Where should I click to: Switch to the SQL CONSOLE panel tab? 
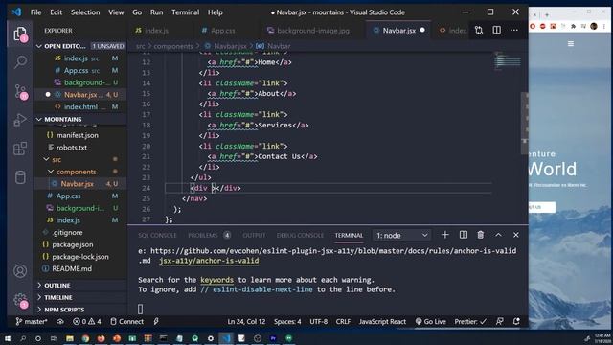pos(157,235)
